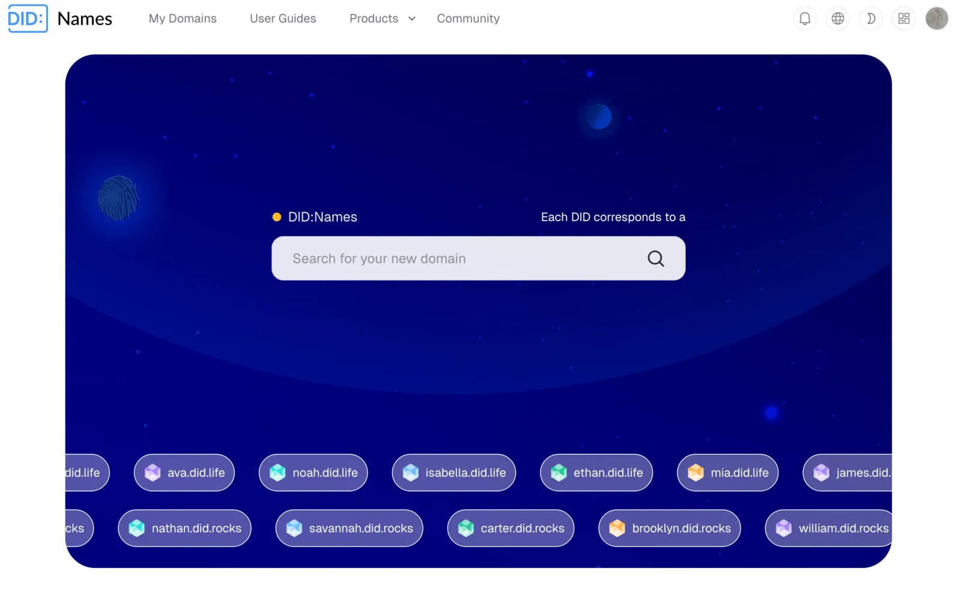Visit the Community page

pos(468,19)
